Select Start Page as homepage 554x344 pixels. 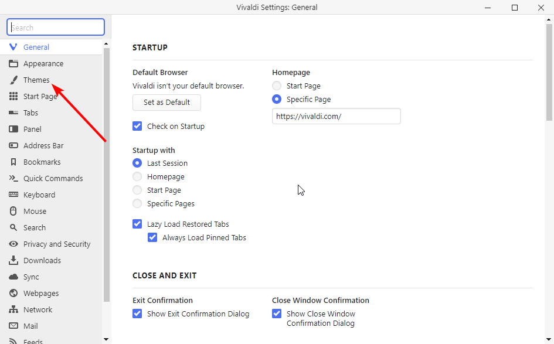pos(277,86)
